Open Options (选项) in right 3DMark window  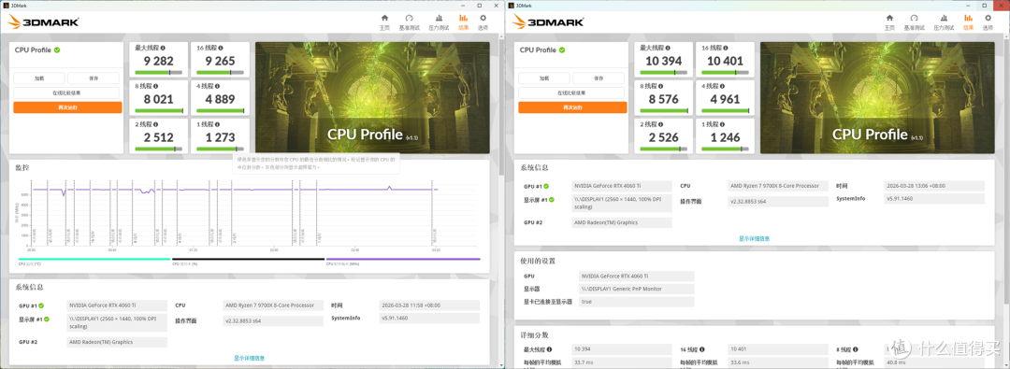(x=988, y=21)
